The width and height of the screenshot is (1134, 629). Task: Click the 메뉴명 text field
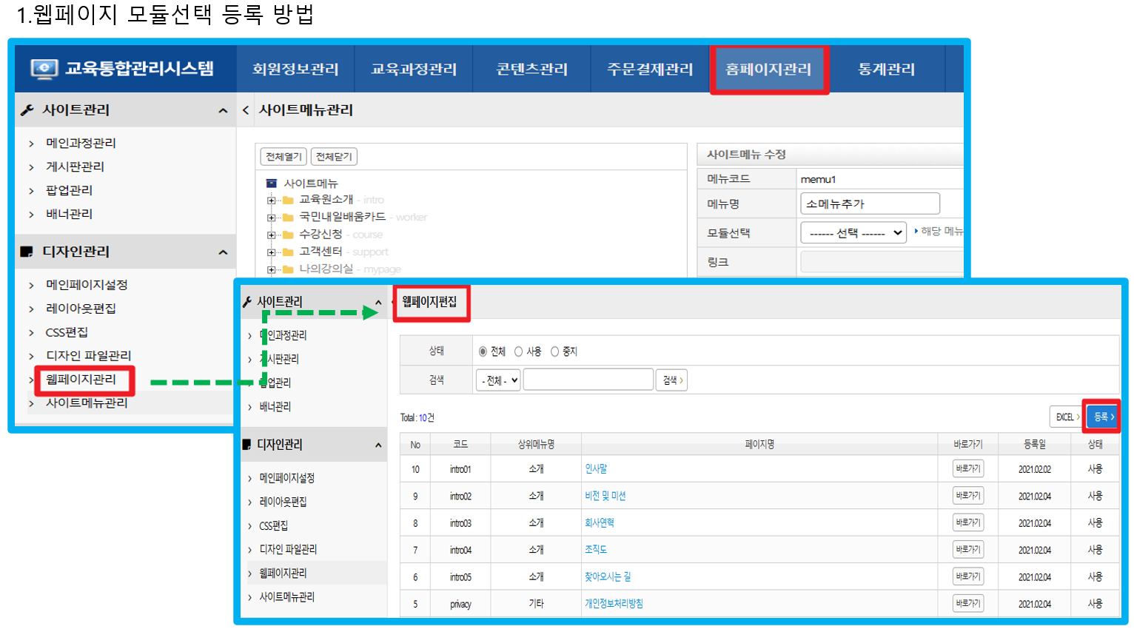870,203
